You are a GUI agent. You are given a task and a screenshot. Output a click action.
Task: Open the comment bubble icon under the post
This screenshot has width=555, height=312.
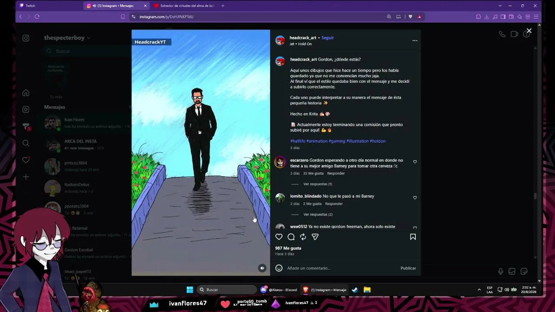tap(291, 237)
